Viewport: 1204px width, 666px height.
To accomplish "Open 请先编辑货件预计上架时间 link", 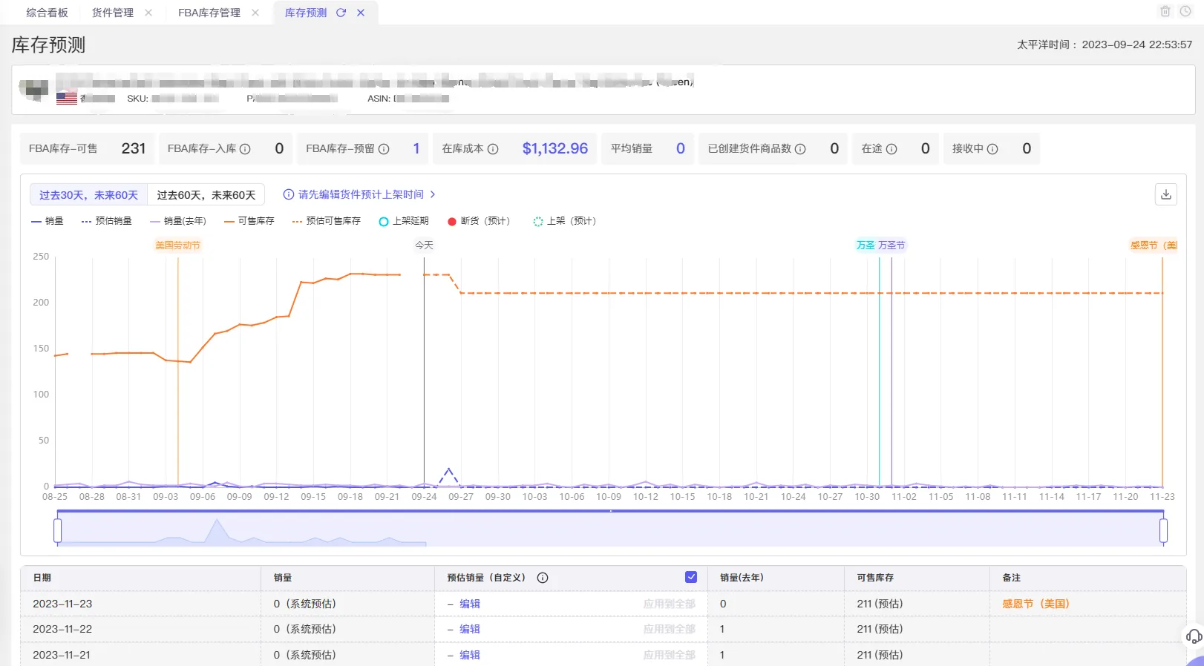I will (361, 194).
